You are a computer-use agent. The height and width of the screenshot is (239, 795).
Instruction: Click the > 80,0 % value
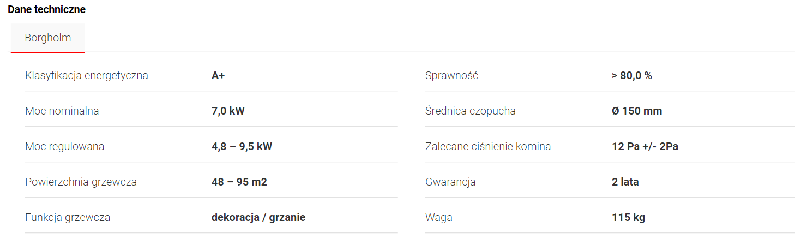pos(631,75)
